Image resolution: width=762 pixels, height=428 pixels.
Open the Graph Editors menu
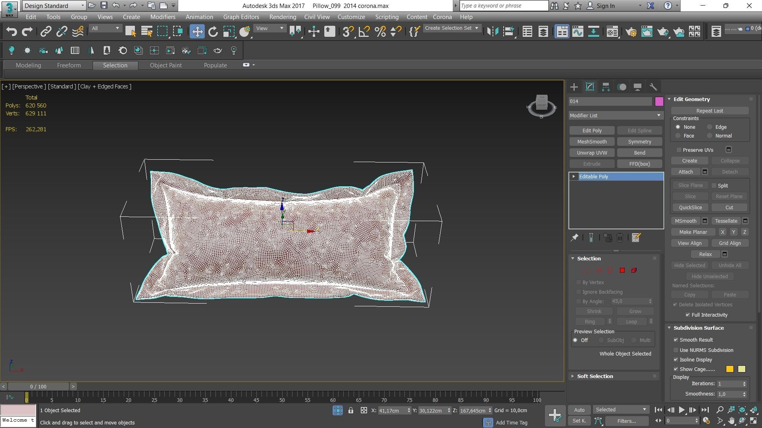pyautogui.click(x=241, y=17)
